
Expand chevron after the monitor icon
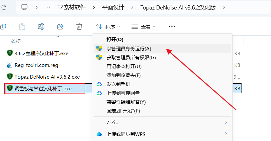point(36,7)
